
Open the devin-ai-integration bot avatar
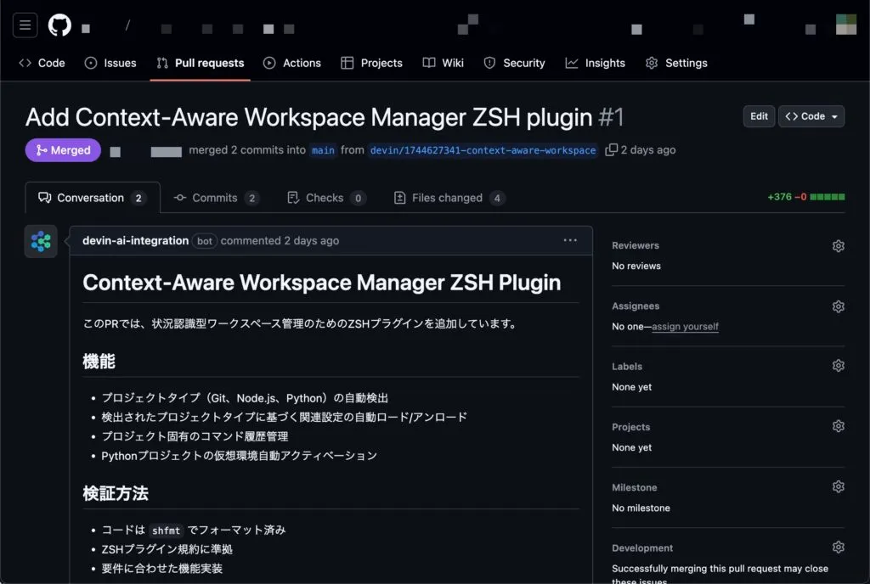click(x=41, y=242)
